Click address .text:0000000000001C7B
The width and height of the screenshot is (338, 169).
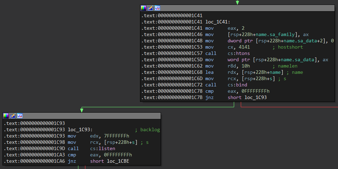(x=172, y=97)
